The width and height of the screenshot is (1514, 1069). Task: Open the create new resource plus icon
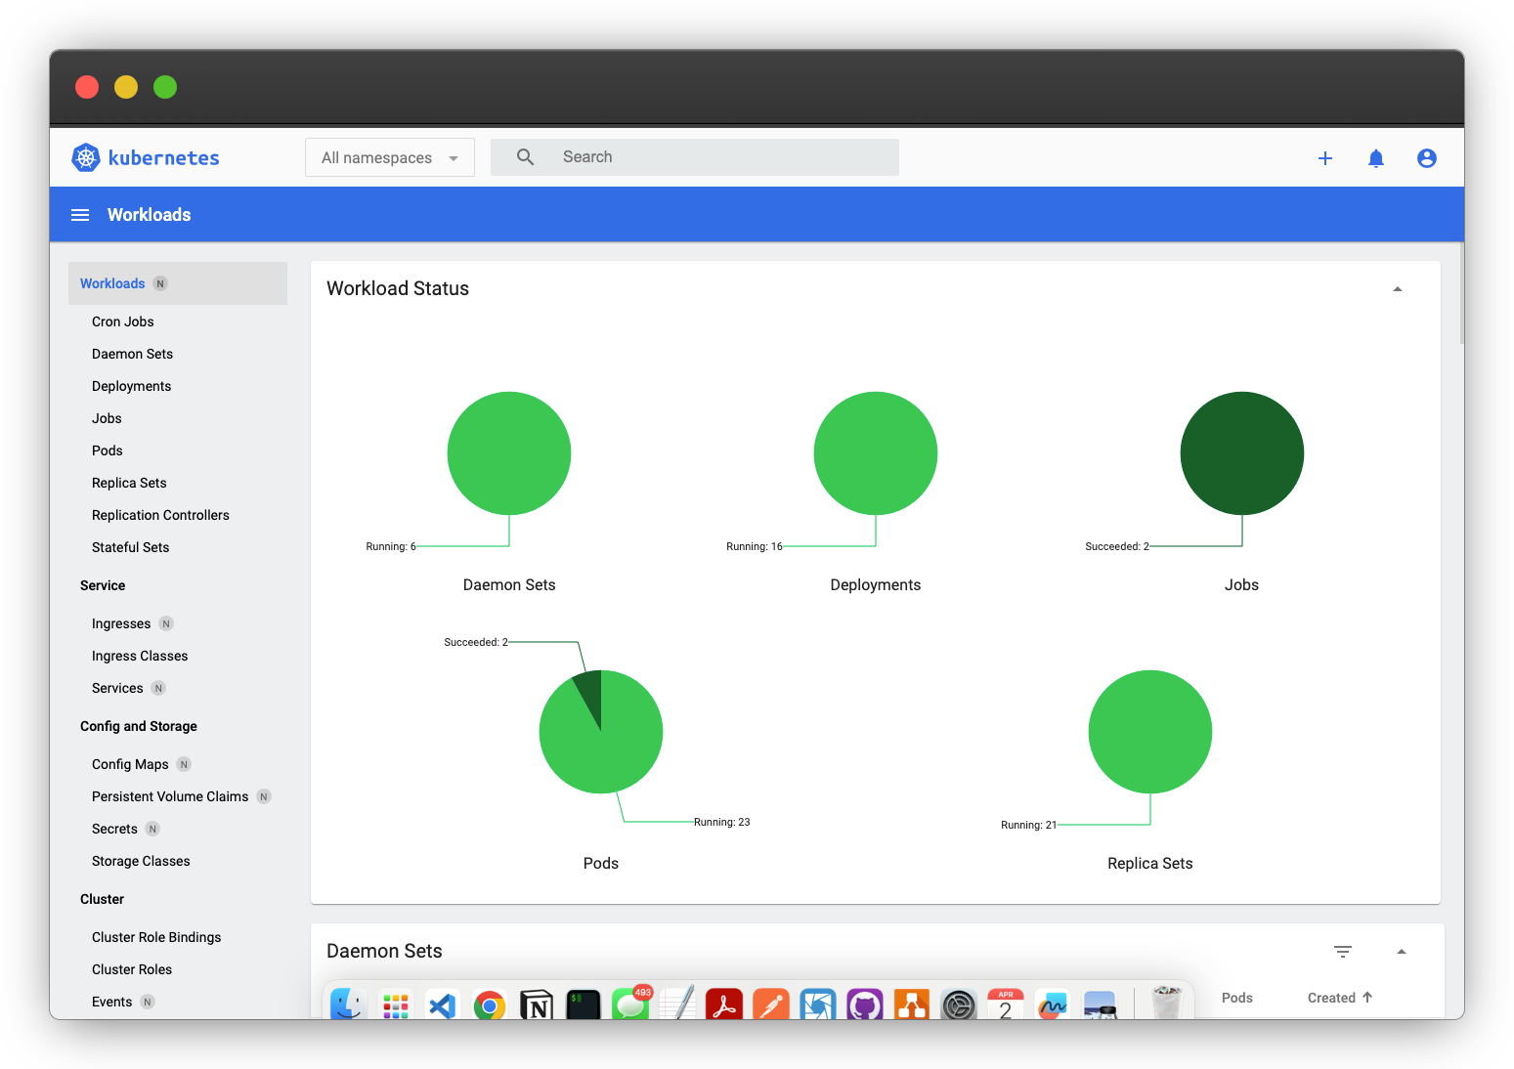pos(1325,157)
